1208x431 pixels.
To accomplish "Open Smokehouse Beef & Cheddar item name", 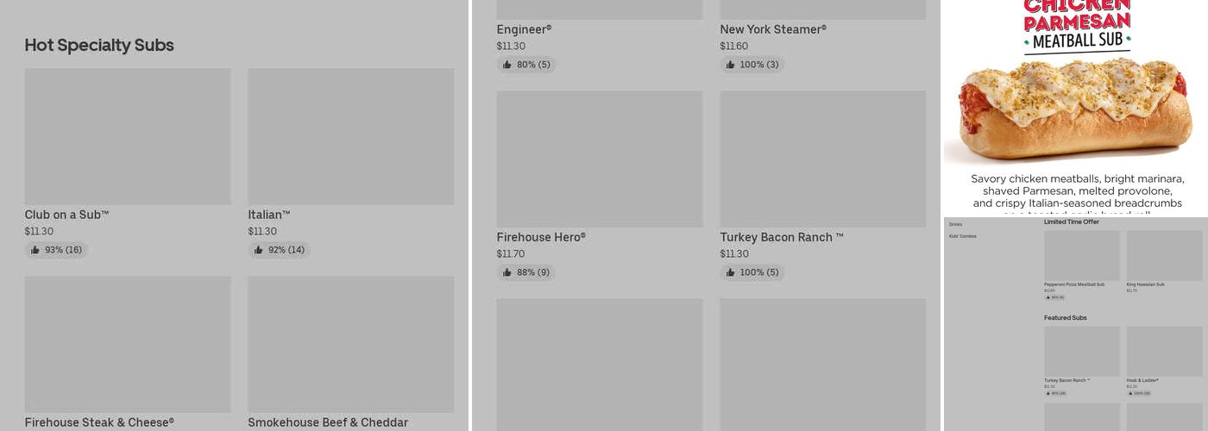I will point(328,422).
